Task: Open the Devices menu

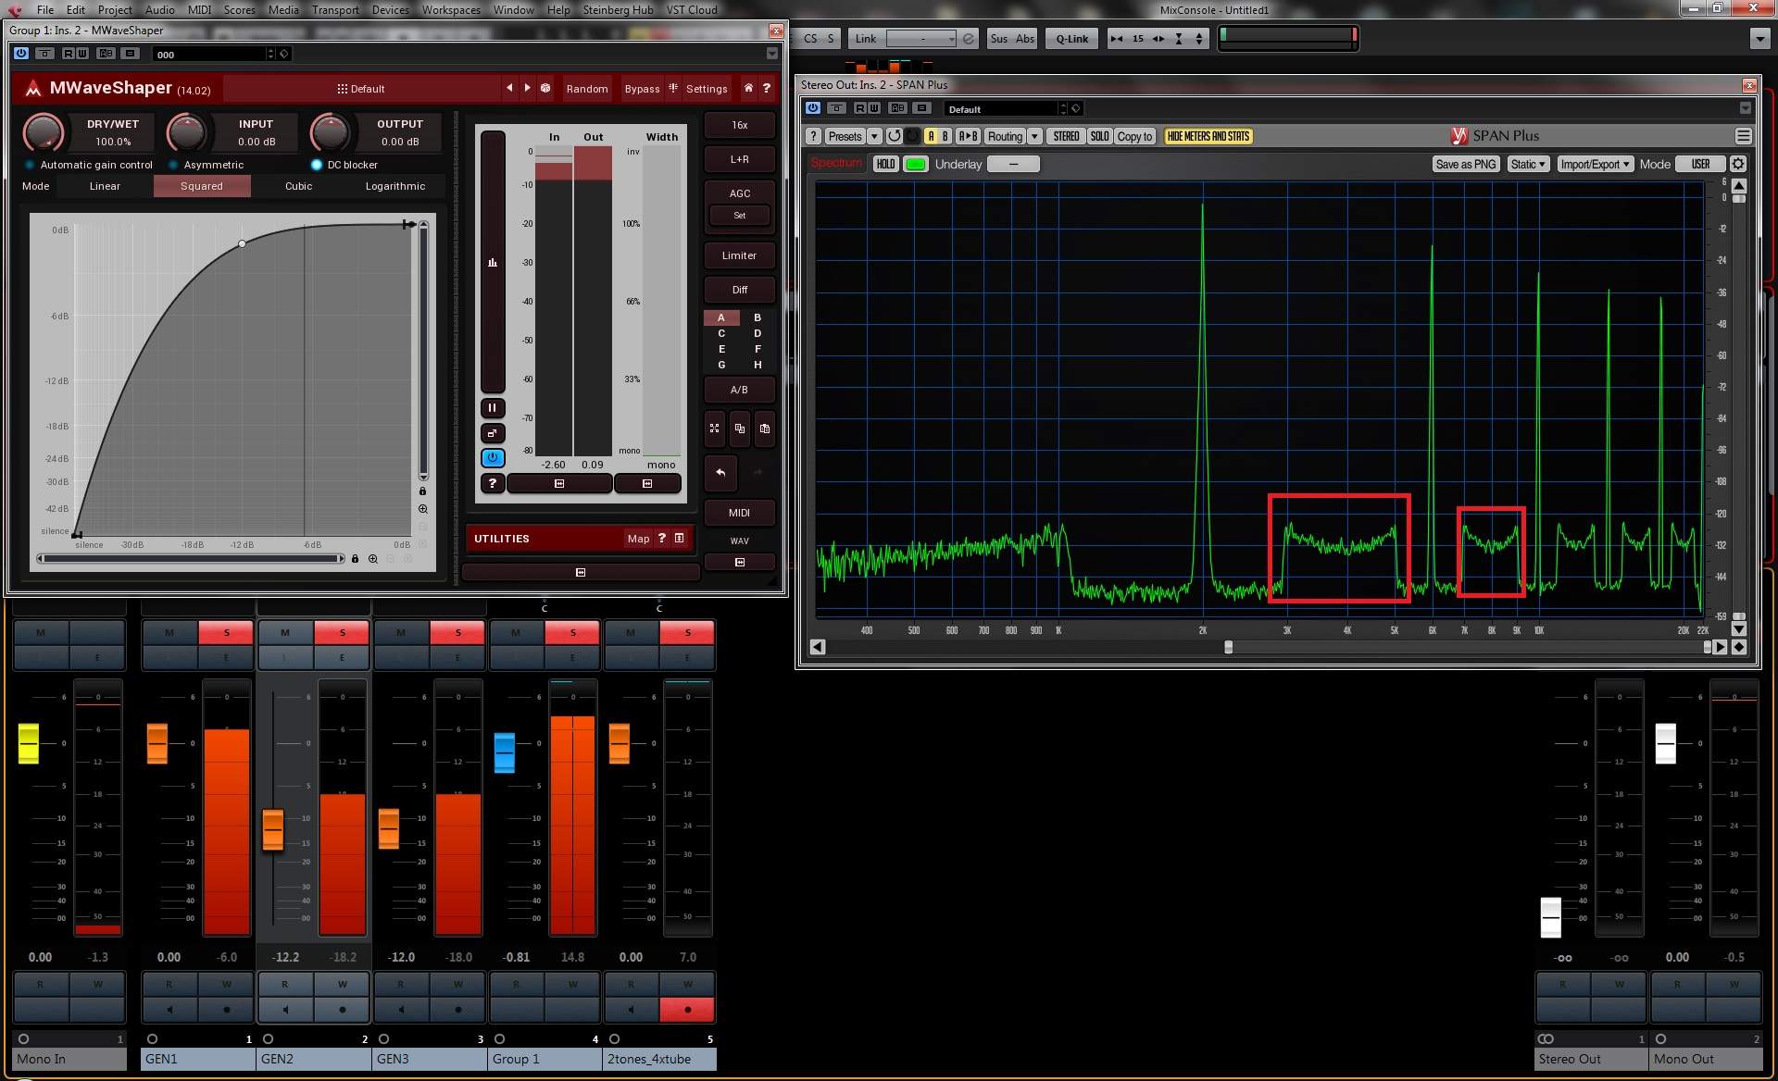Action: click(390, 9)
